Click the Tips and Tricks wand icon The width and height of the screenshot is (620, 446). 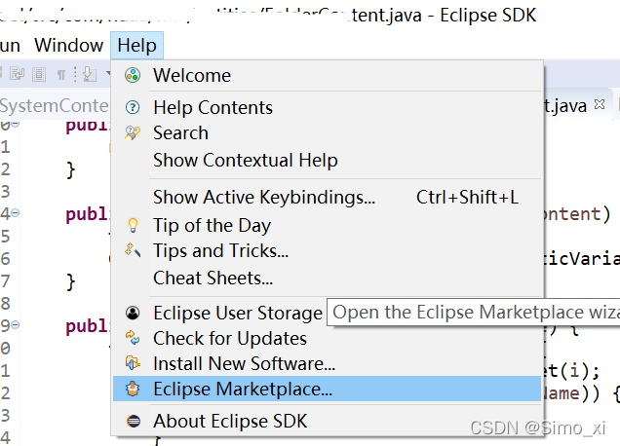point(133,250)
